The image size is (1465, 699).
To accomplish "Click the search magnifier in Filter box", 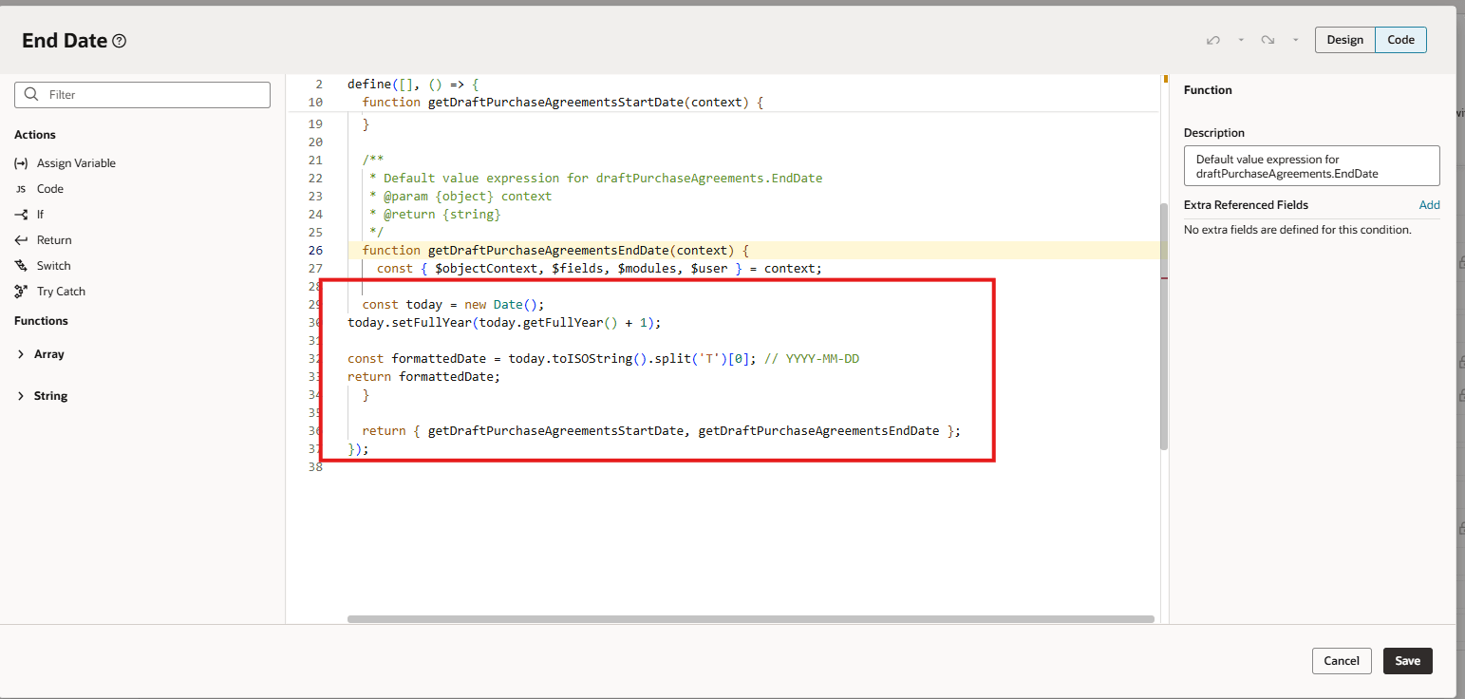I will pos(31,95).
